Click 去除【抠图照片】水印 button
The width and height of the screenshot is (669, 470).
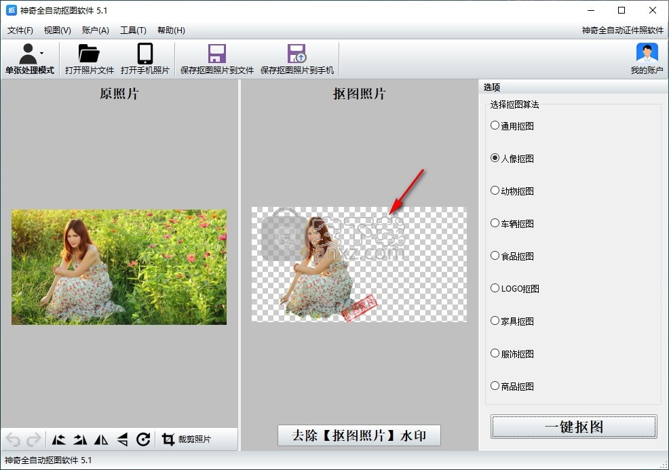[x=359, y=435]
